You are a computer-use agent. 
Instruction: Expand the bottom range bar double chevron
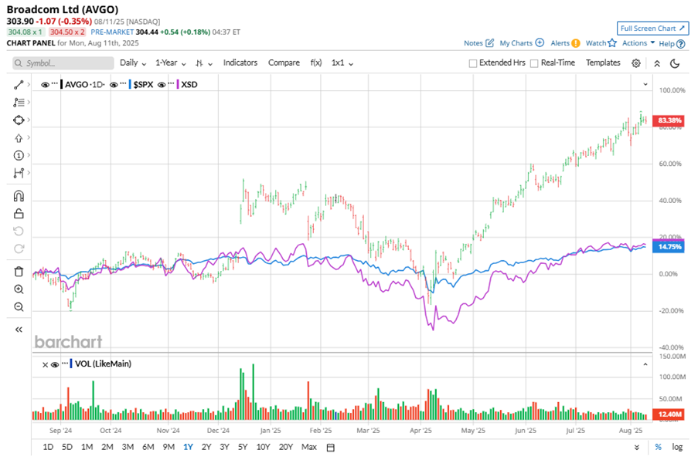click(637, 447)
